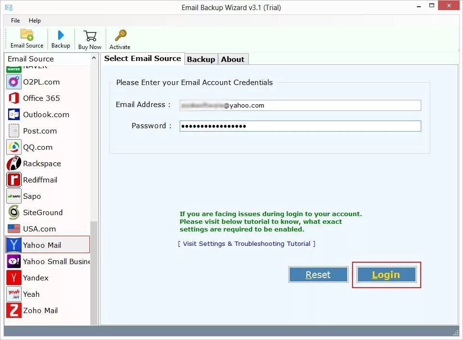Select the Office 365 logo icon
Image resolution: width=463 pixels, height=340 pixels.
click(14, 98)
